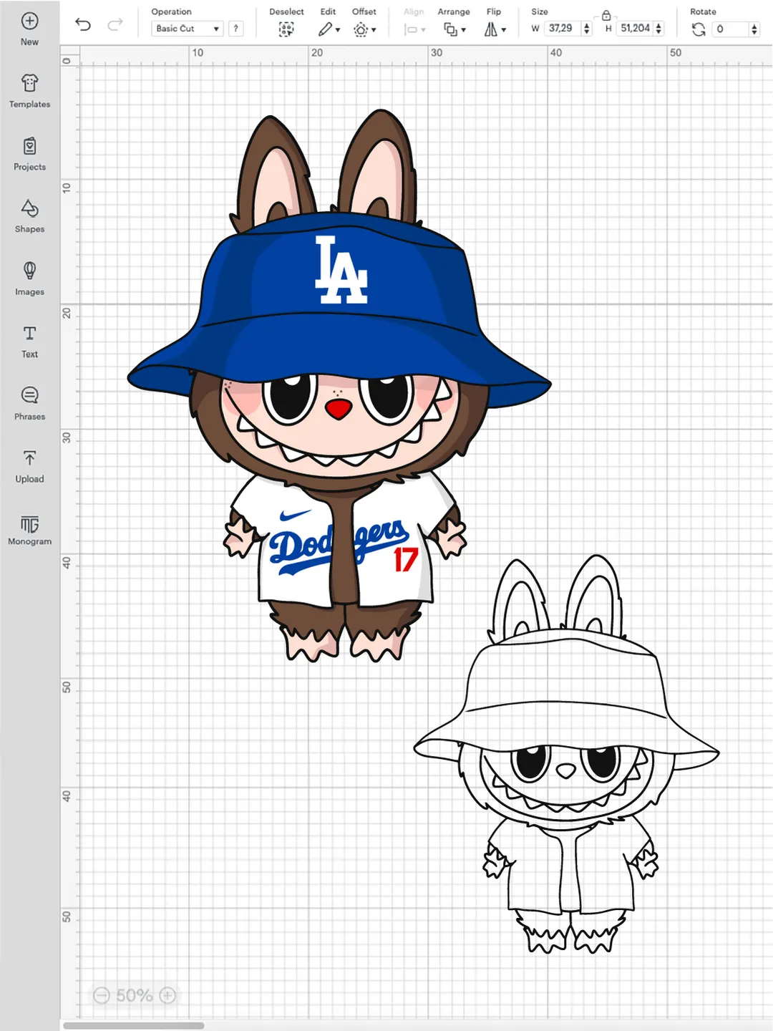The width and height of the screenshot is (773, 1031).
Task: Open the Images panel
Action: pyautogui.click(x=29, y=278)
